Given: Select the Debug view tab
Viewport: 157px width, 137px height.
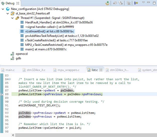Looking at the screenshot, I should point(10,3).
